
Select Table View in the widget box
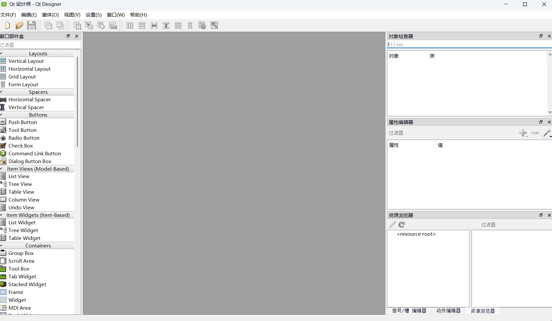tap(21, 192)
